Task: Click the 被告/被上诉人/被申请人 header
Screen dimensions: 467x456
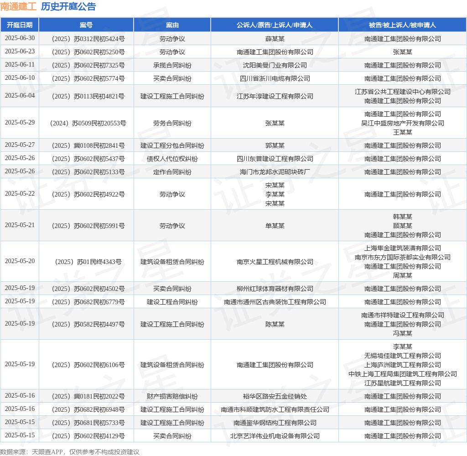Action: coord(402,25)
